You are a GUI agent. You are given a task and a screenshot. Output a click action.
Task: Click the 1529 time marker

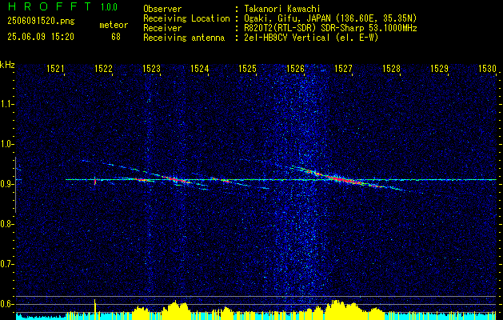439,68
